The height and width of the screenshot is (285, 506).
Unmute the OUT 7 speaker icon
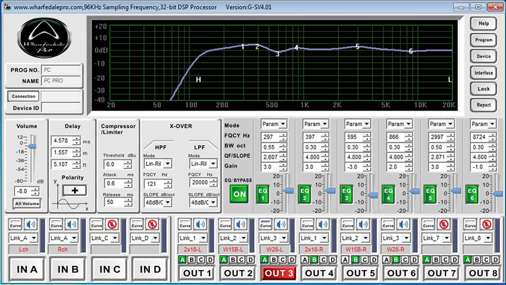[443, 225]
